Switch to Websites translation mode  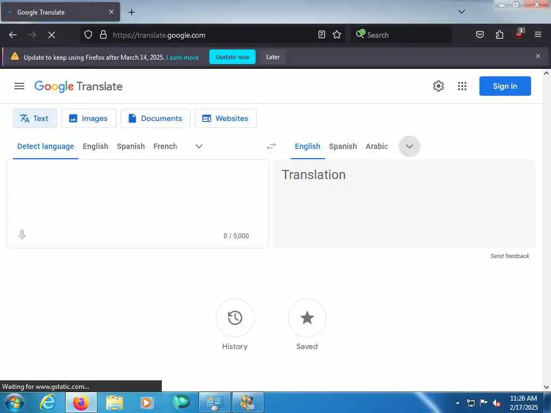[x=225, y=118]
